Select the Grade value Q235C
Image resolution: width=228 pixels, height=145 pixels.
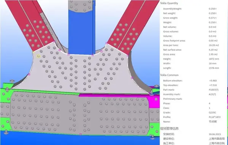coord(212,112)
